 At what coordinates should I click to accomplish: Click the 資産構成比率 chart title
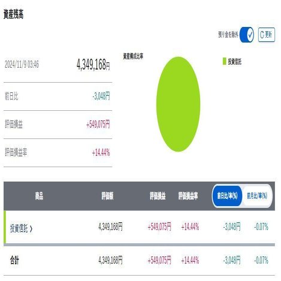click(133, 56)
